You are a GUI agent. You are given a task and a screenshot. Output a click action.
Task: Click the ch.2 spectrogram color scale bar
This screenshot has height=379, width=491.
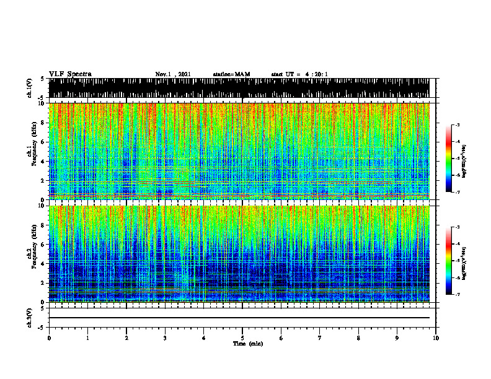(448, 261)
